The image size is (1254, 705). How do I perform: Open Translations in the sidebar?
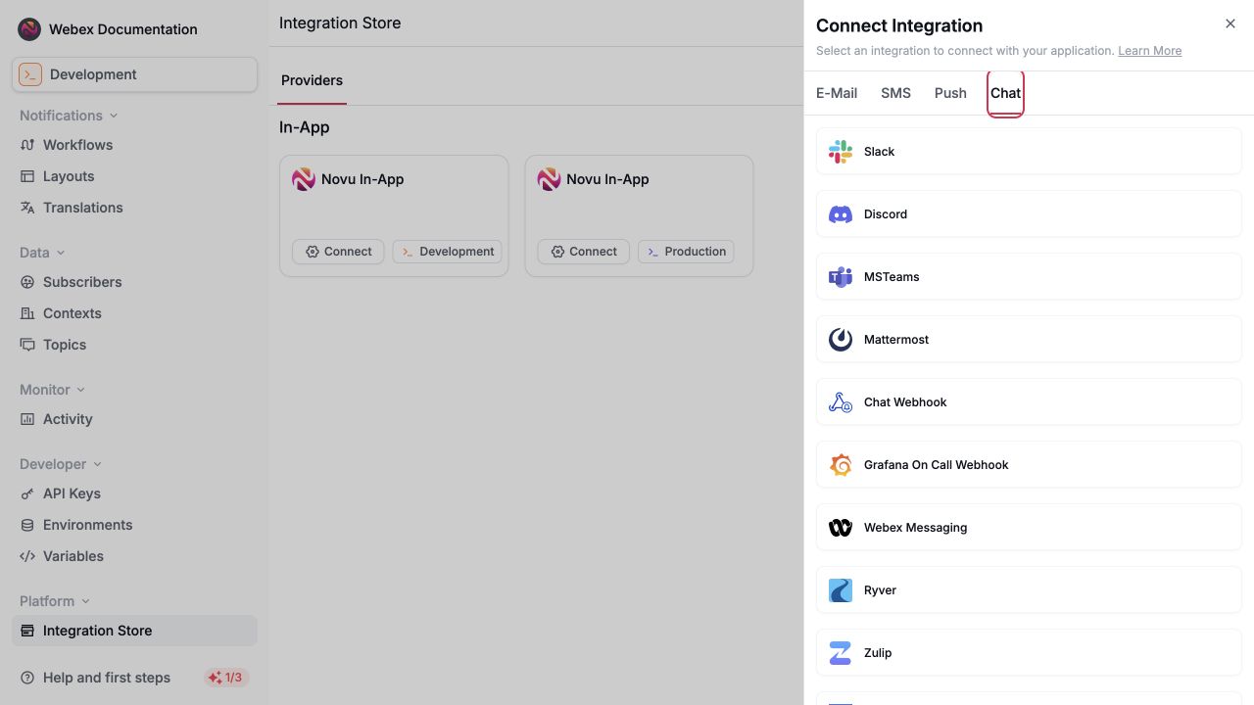[134, 208]
